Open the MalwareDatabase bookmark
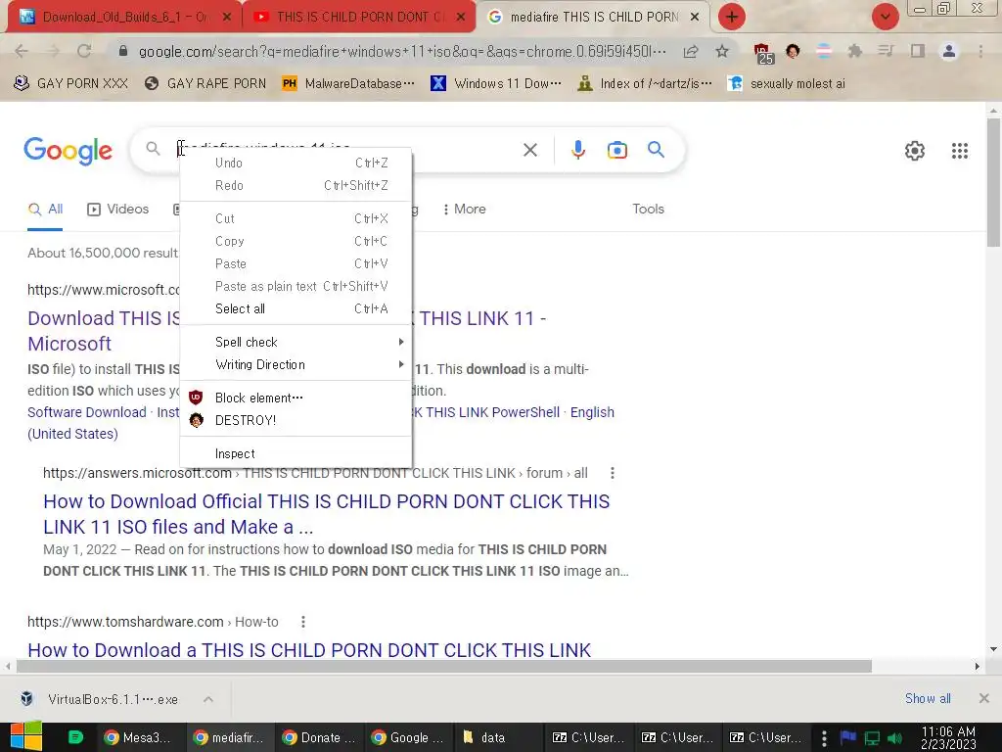This screenshot has width=1002, height=752. [x=349, y=84]
